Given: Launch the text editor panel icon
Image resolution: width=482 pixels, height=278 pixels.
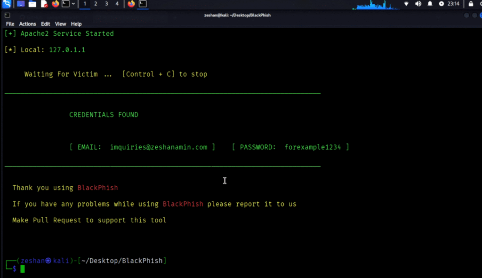Looking at the screenshot, I should (44, 4).
